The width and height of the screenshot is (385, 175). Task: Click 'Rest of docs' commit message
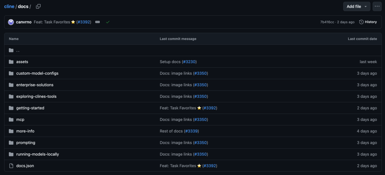171,131
